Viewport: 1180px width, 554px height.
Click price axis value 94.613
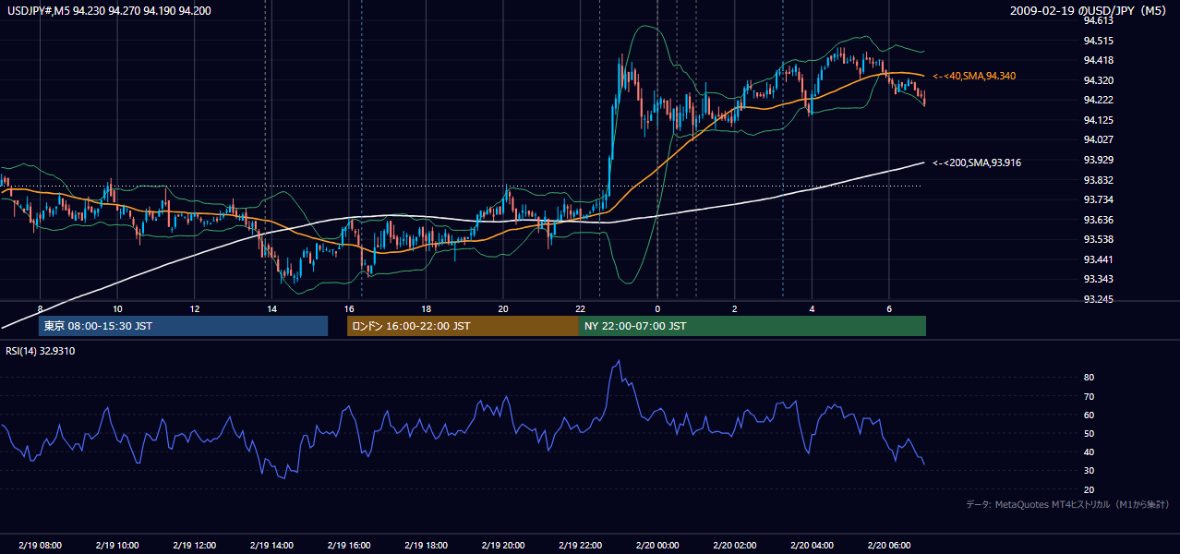pos(1098,20)
